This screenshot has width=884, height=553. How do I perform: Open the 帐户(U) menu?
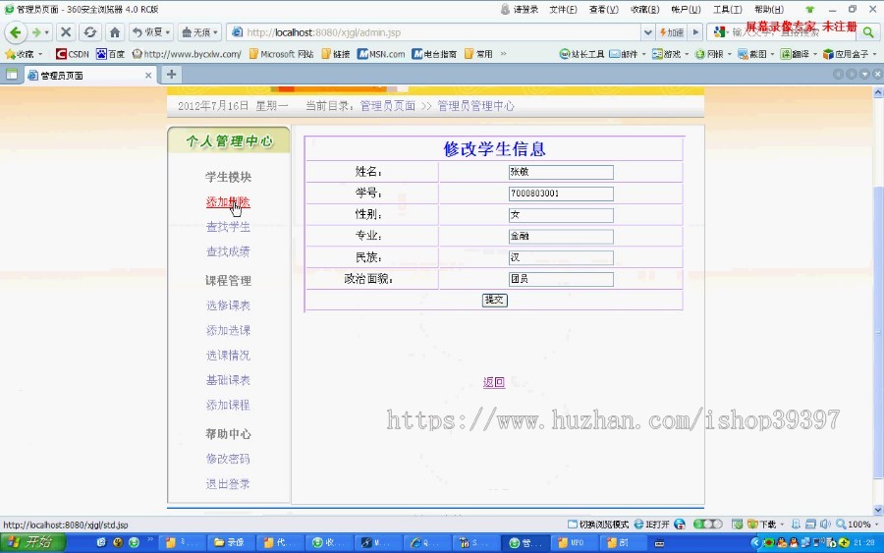pyautogui.click(x=687, y=9)
